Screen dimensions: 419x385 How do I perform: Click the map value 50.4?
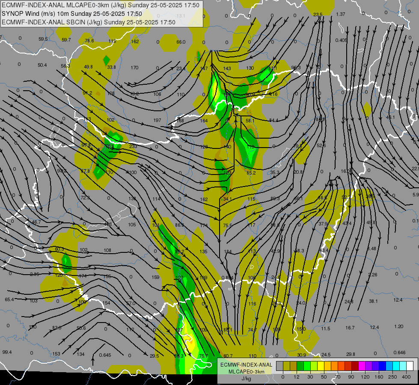pyautogui.click(x=42, y=65)
